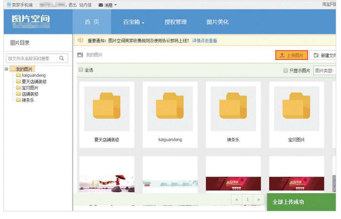Check the 全选 select-all checkbox
Image resolution: width=341 pixels, height=219 pixels.
81,70
